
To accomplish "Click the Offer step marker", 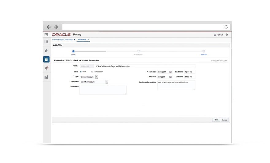I will pyautogui.click(x=73, y=51).
